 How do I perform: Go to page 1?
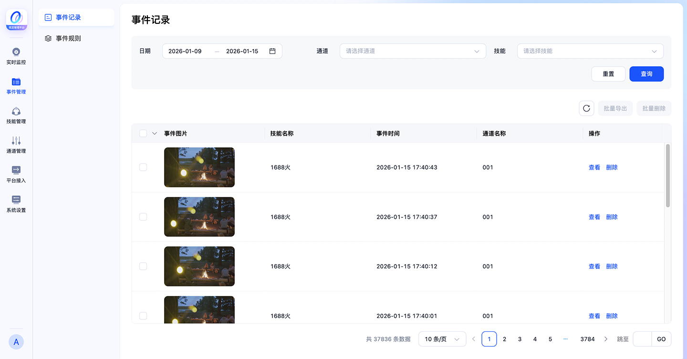489,339
